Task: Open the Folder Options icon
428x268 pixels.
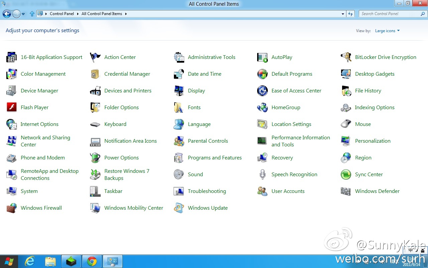Action: pyautogui.click(x=95, y=108)
